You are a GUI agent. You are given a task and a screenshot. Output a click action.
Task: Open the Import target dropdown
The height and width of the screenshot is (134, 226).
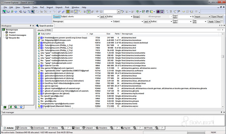[x=209, y=17]
